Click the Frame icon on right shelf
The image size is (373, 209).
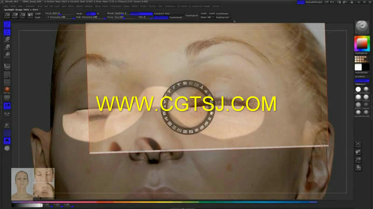(x=358, y=145)
